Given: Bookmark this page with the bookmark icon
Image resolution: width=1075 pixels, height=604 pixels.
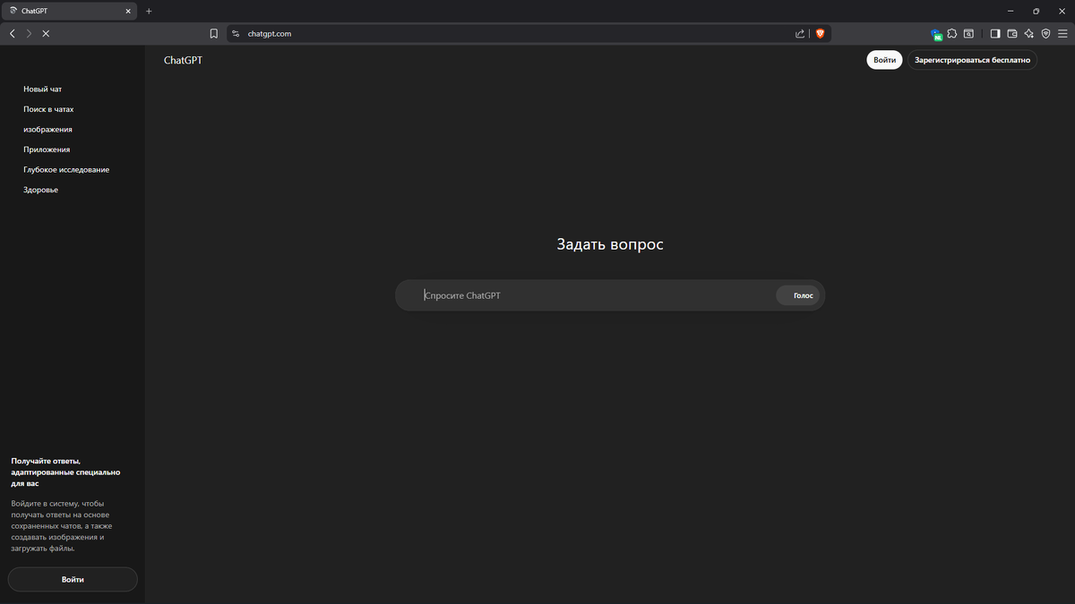Looking at the screenshot, I should tap(213, 33).
